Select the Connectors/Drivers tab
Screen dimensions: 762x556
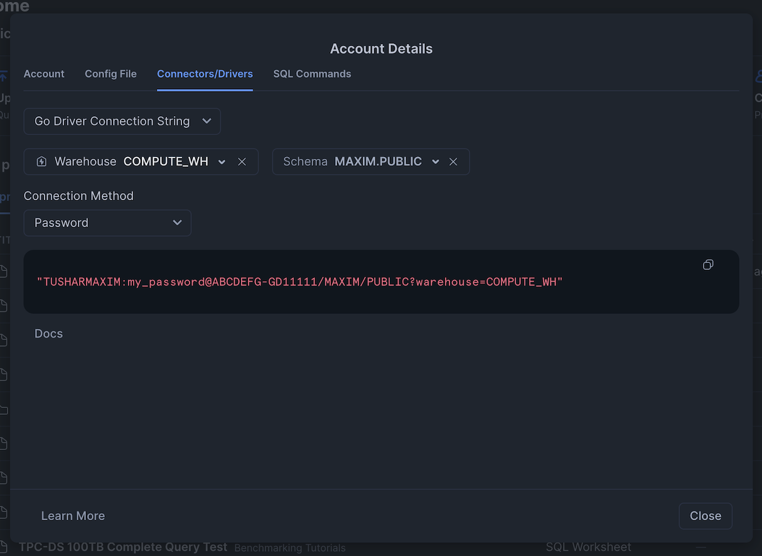pyautogui.click(x=205, y=74)
